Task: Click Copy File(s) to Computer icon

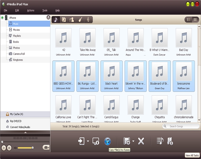Action: click(96, 141)
